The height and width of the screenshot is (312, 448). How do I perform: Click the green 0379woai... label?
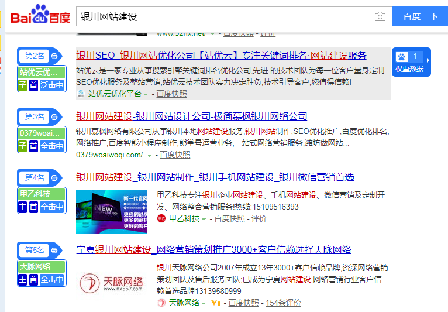pyautogui.click(x=42, y=133)
